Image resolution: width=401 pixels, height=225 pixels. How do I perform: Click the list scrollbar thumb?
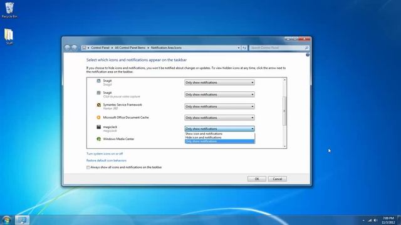click(284, 111)
